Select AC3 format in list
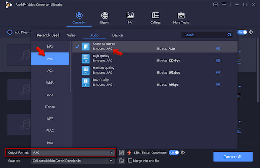 pos(50,71)
